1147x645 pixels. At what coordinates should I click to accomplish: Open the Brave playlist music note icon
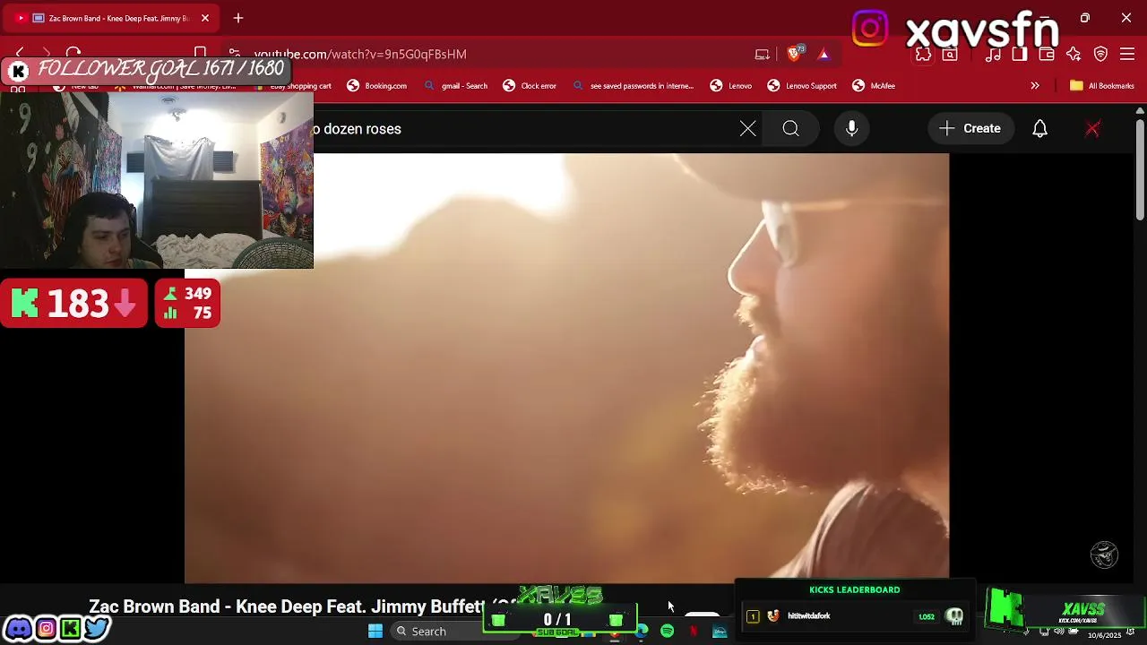tap(993, 55)
